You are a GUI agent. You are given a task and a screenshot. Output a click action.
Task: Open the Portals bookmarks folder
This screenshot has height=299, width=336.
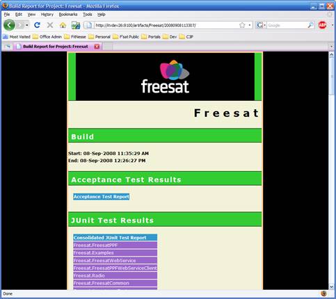(151, 37)
